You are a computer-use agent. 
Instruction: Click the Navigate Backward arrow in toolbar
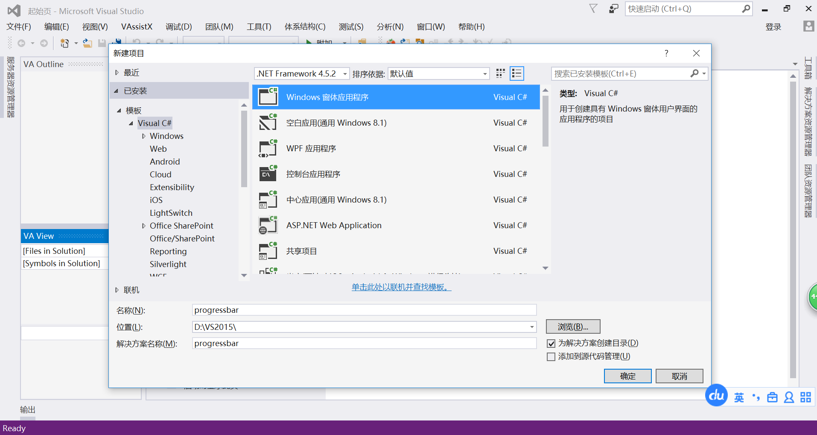pyautogui.click(x=21, y=43)
